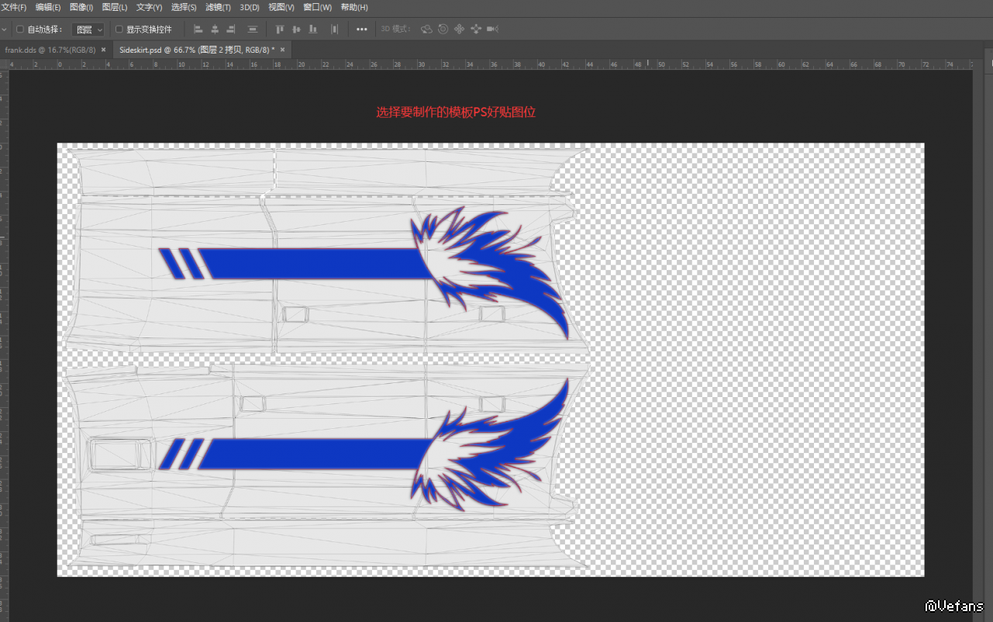Switch to the frank.dds document tab
This screenshot has height=622, width=993.
coord(50,50)
